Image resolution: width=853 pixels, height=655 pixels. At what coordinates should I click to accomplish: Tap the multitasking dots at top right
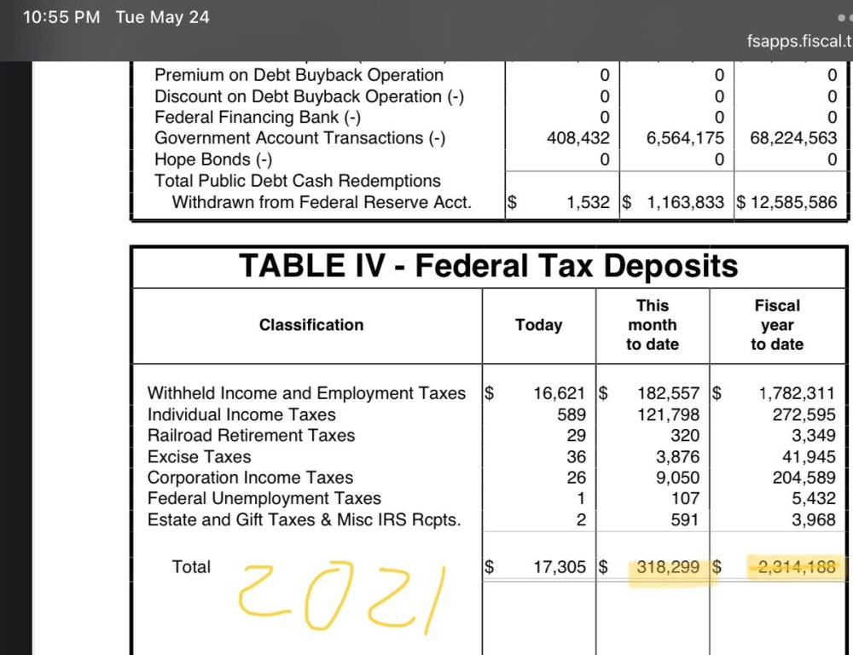tap(846, 18)
